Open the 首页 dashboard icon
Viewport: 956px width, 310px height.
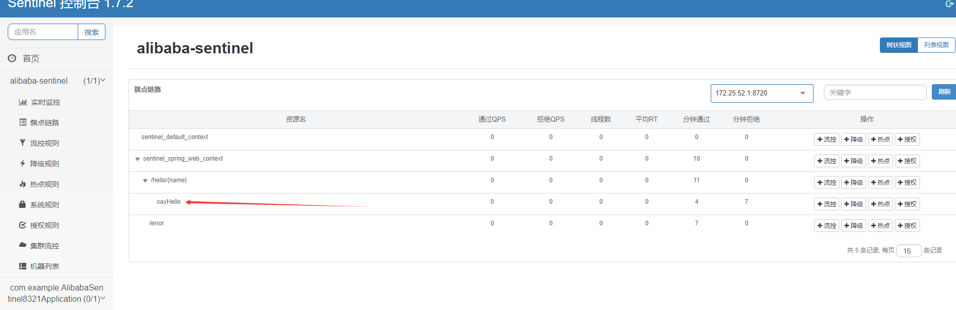point(12,59)
